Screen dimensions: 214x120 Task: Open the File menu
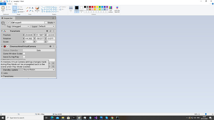(x=3, y=4)
